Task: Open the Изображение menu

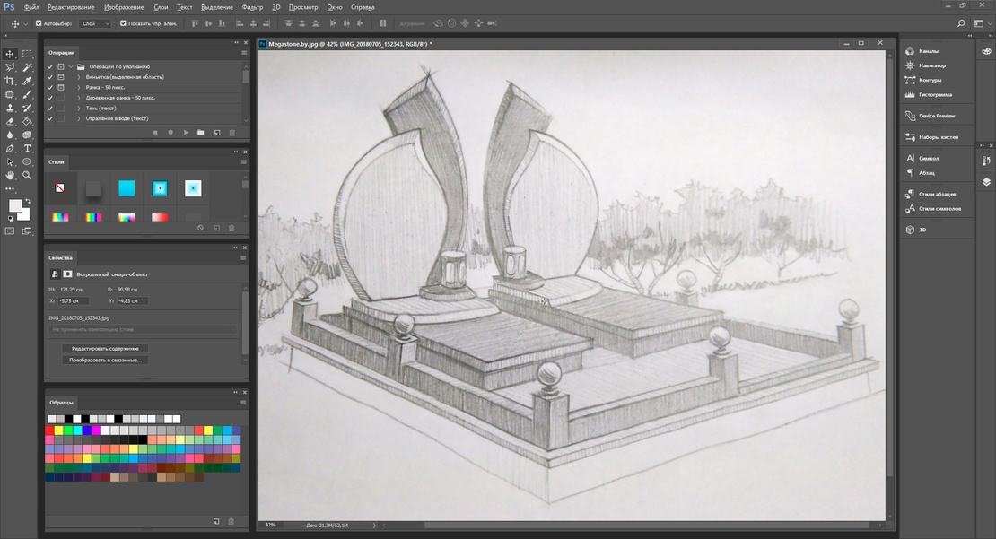Action: (x=123, y=7)
